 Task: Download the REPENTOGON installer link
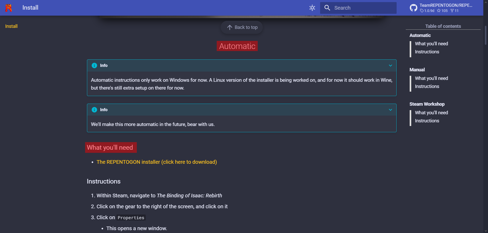tap(157, 162)
